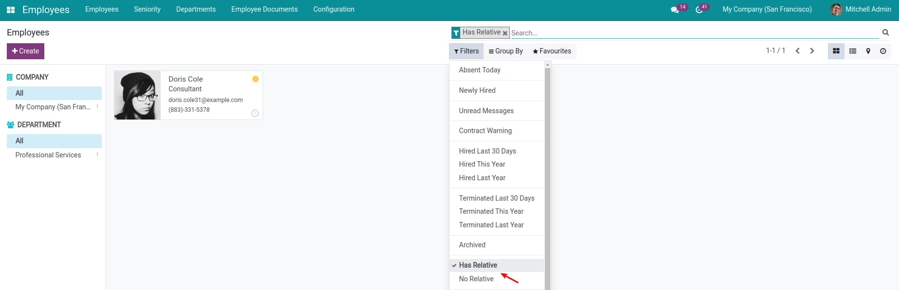Select the Professional Services department link
The height and width of the screenshot is (290, 899).
pyautogui.click(x=47, y=154)
